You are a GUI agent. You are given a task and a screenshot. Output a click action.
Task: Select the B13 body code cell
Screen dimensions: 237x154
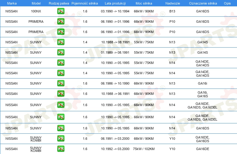click(172, 11)
